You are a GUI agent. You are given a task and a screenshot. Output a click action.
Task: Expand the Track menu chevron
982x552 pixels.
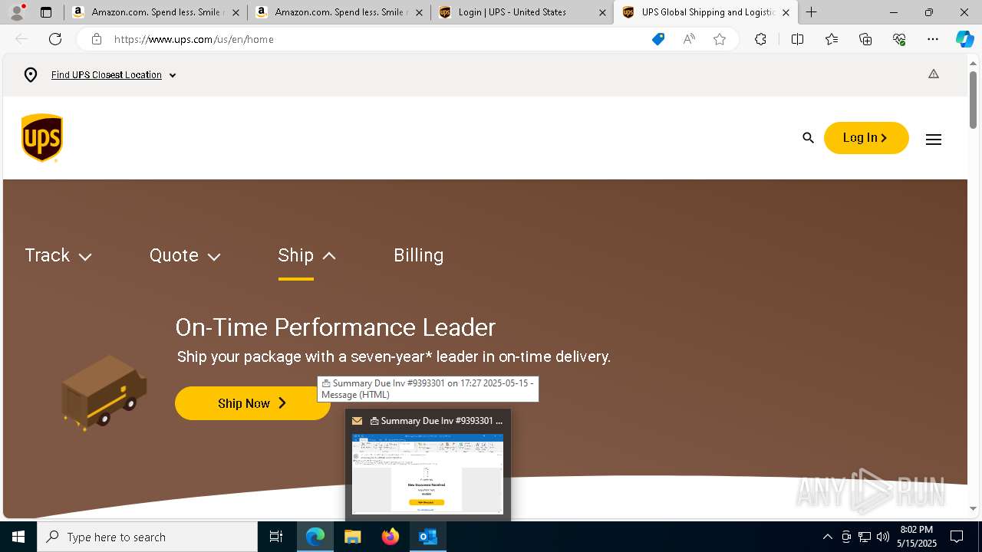click(85, 257)
